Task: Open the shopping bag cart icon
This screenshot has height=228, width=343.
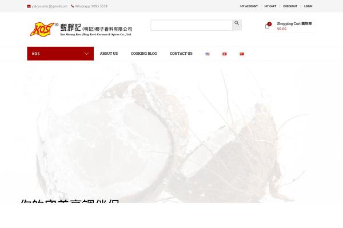Action: (x=268, y=26)
